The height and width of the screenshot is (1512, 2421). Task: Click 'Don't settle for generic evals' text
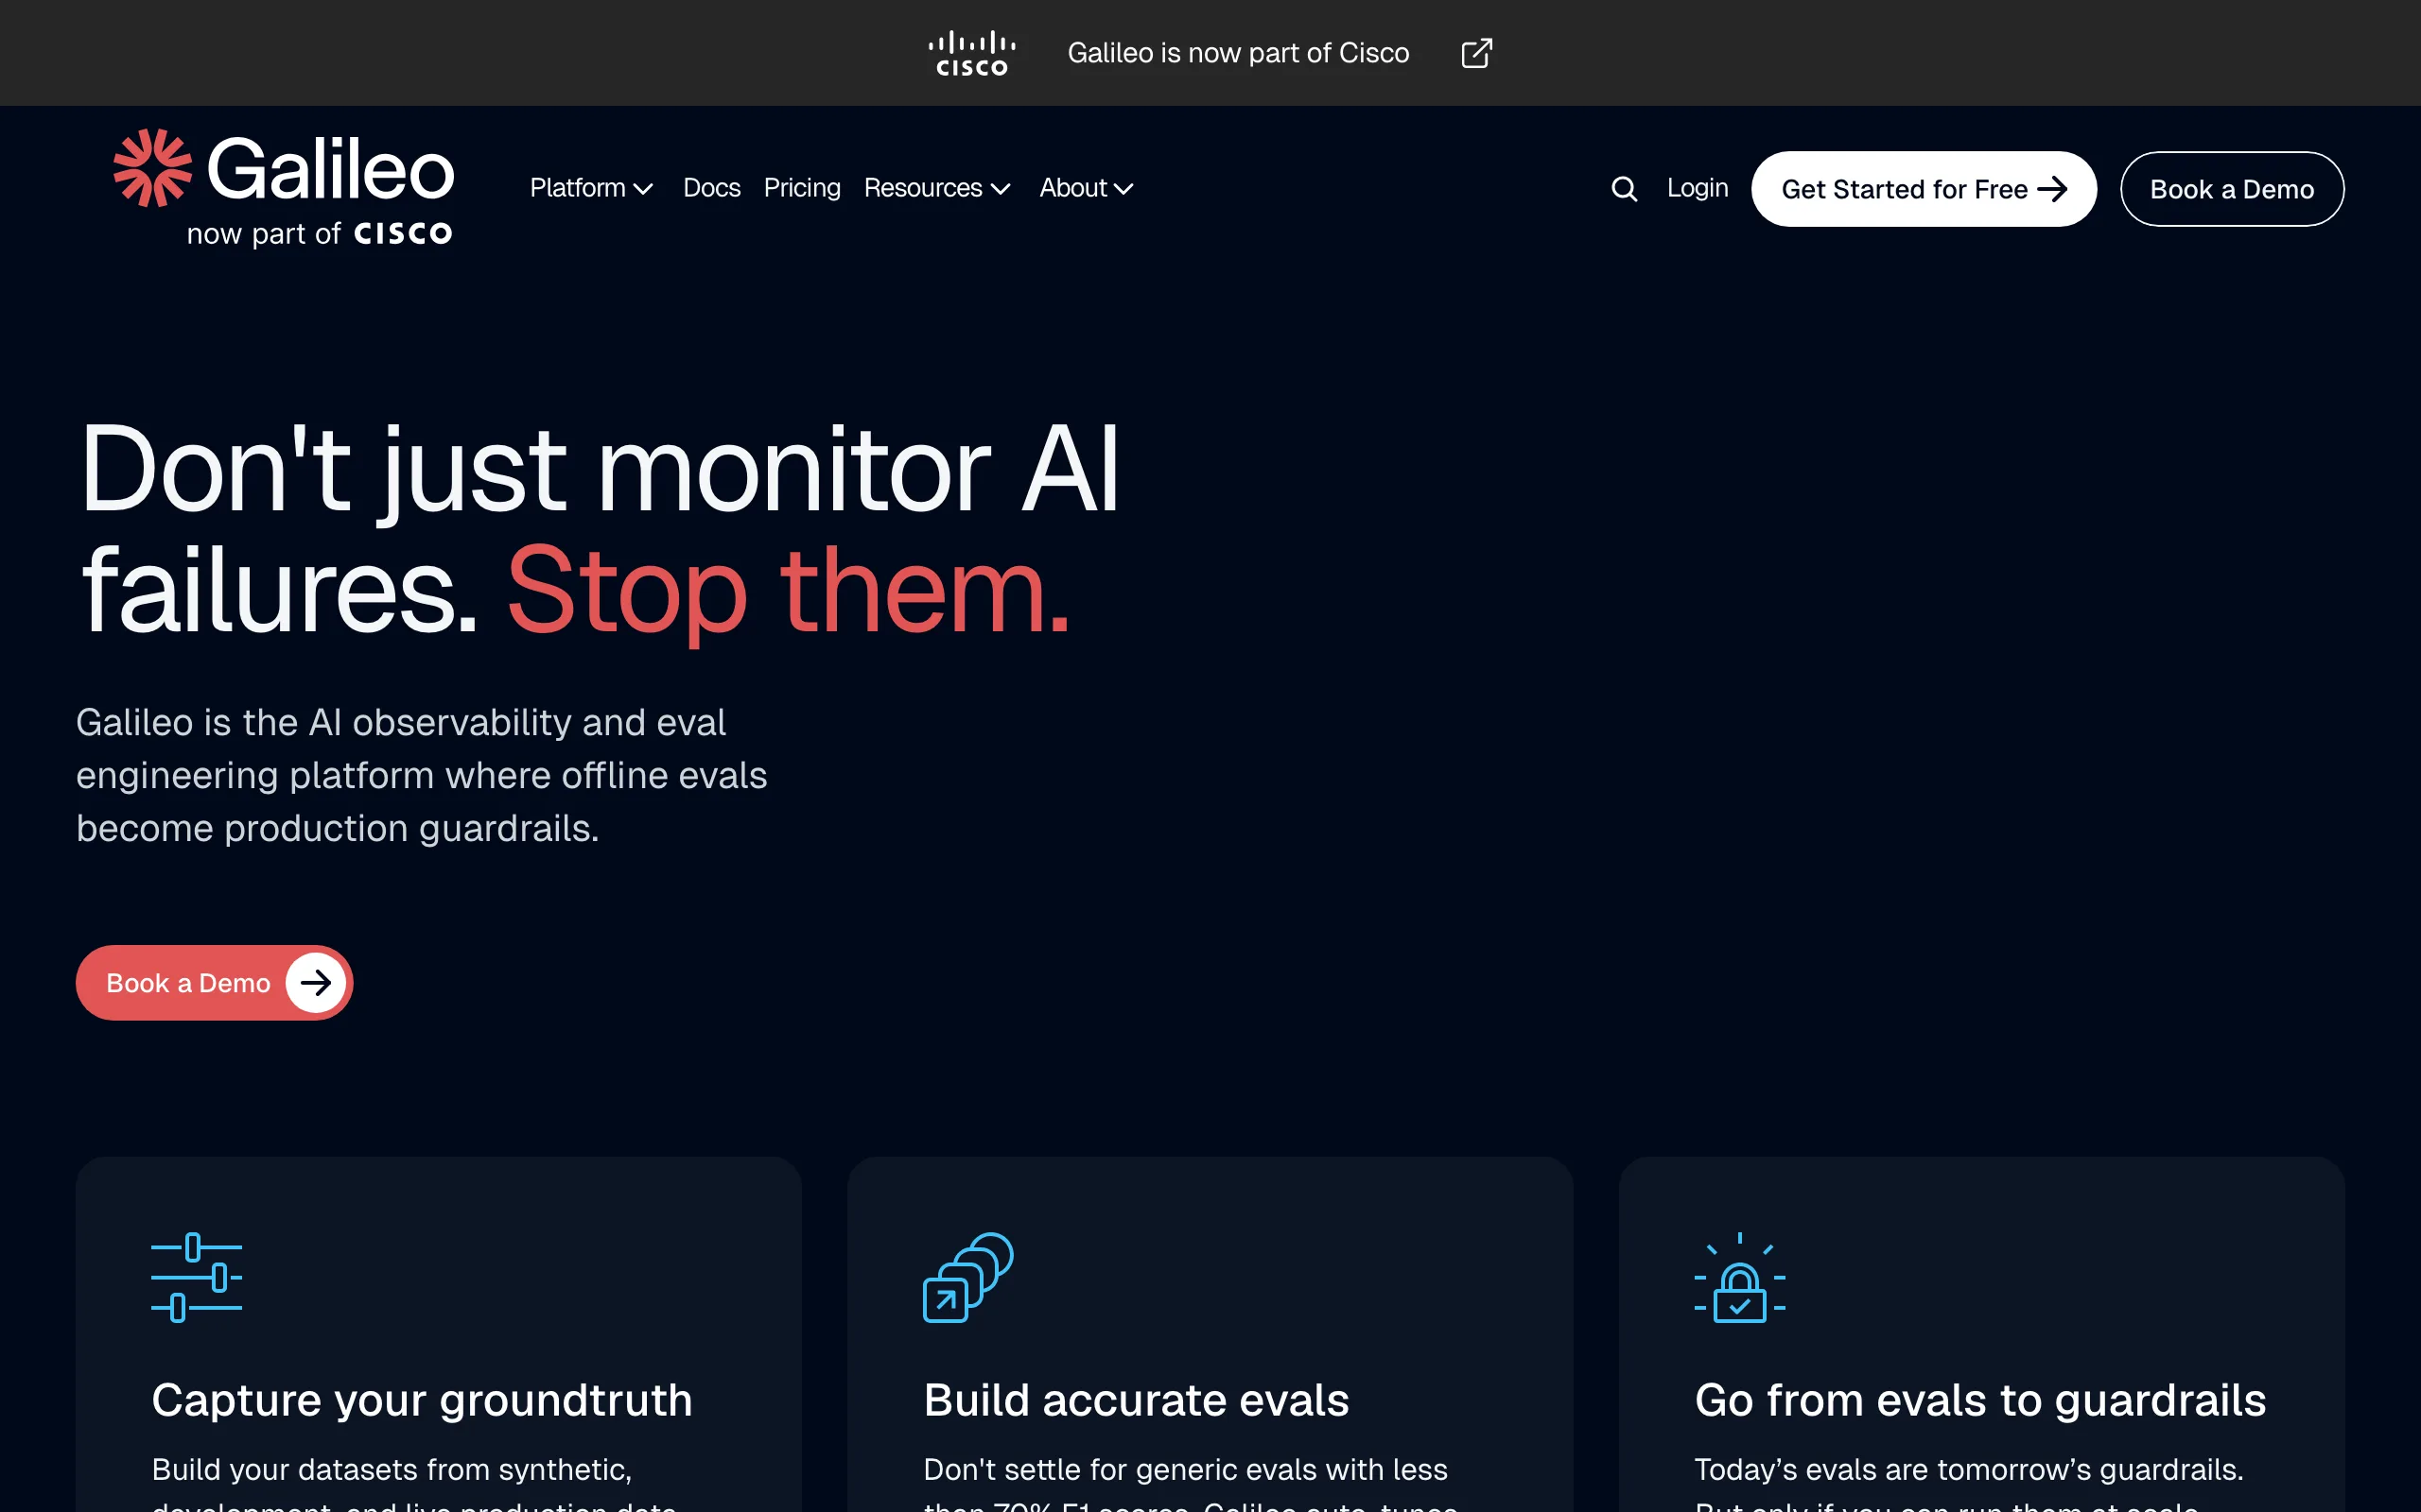(x=1184, y=1469)
